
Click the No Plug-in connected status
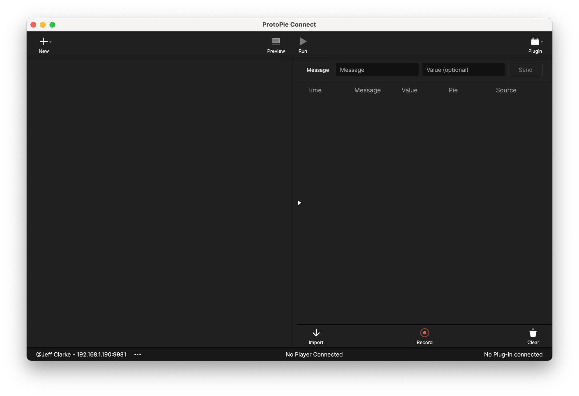[513, 355]
